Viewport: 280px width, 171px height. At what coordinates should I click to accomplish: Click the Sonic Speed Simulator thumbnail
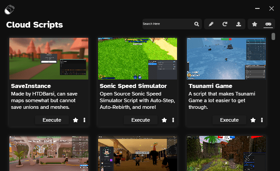(x=138, y=59)
